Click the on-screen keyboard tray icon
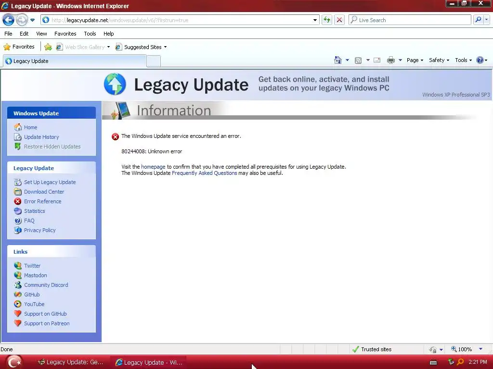The image size is (493, 369). pyautogui.click(x=433, y=362)
